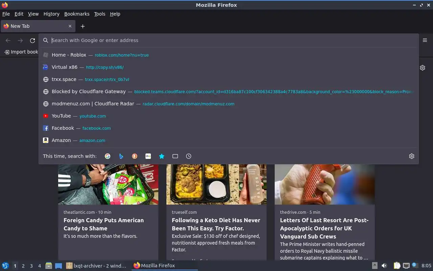Screen dimensions: 433x271
Task: Select the New Tab browser tab
Action: tap(38, 26)
